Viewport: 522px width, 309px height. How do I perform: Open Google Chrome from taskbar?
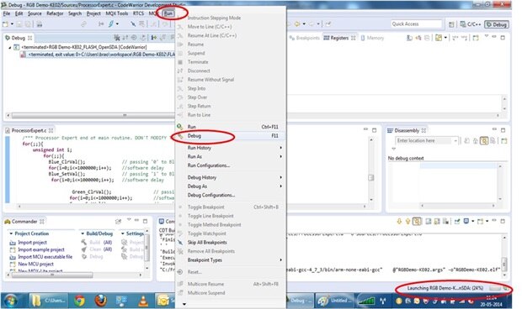coord(79,301)
